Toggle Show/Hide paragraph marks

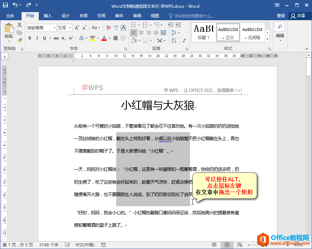click(184, 40)
